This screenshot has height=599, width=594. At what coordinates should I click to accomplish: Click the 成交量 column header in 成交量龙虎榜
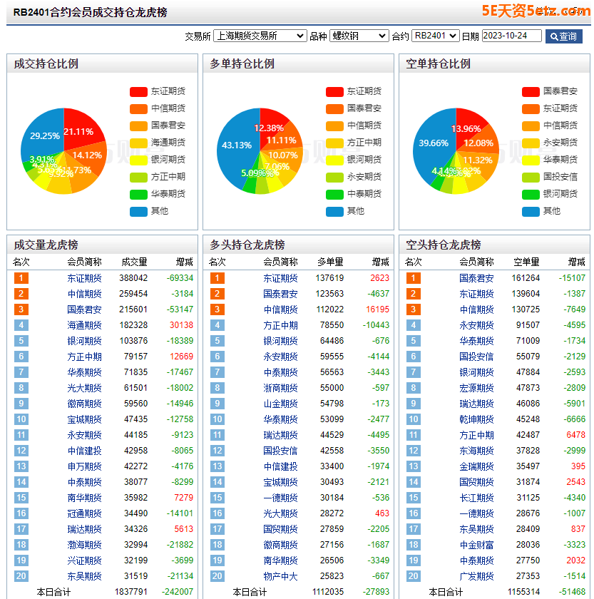134,262
